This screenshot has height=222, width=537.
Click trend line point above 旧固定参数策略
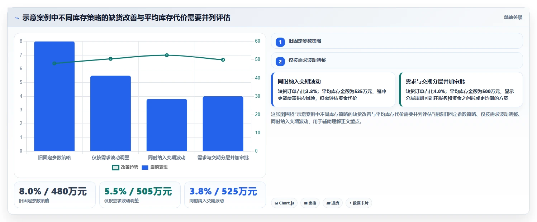pyautogui.click(x=54, y=63)
